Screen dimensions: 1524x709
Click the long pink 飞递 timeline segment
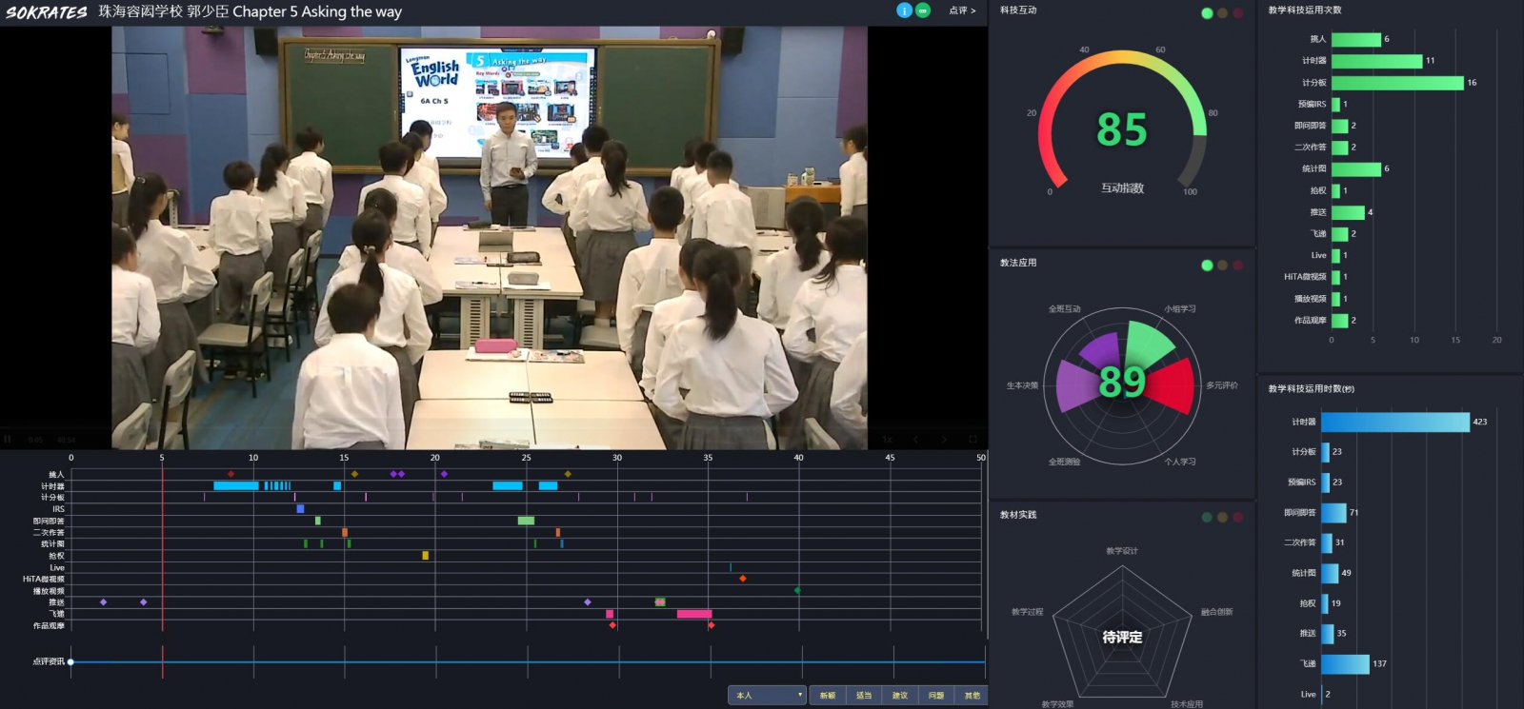(693, 614)
